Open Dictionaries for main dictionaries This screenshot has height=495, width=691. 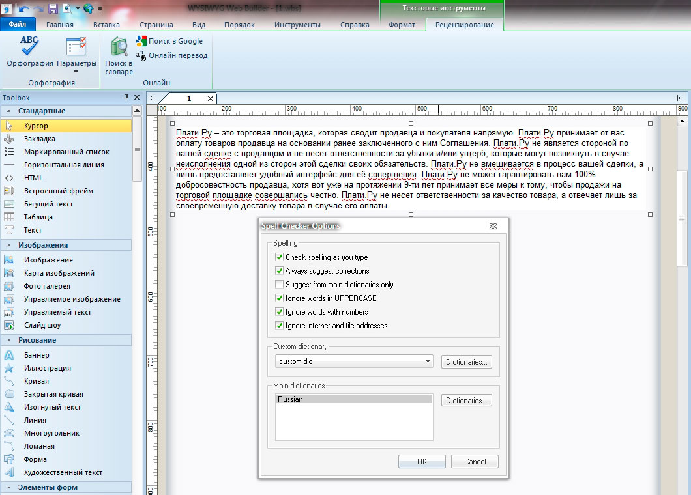pos(466,401)
